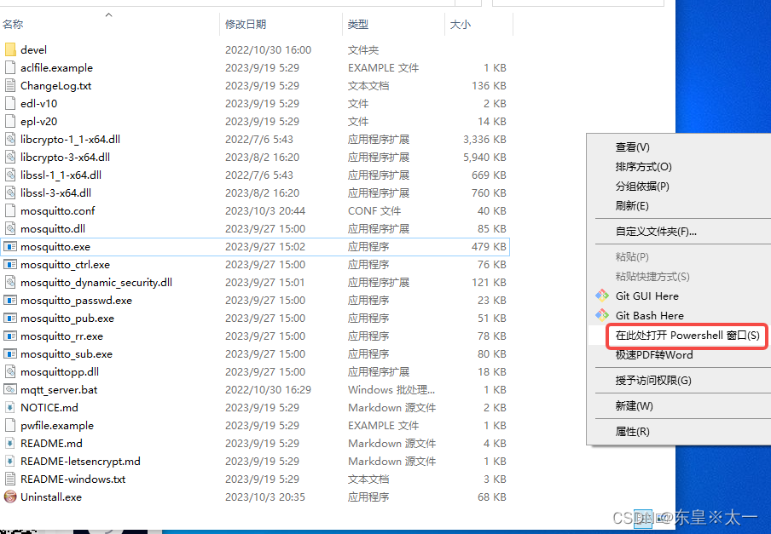Click the Uninstall.exe icon
The width and height of the screenshot is (771, 534).
[x=10, y=497]
